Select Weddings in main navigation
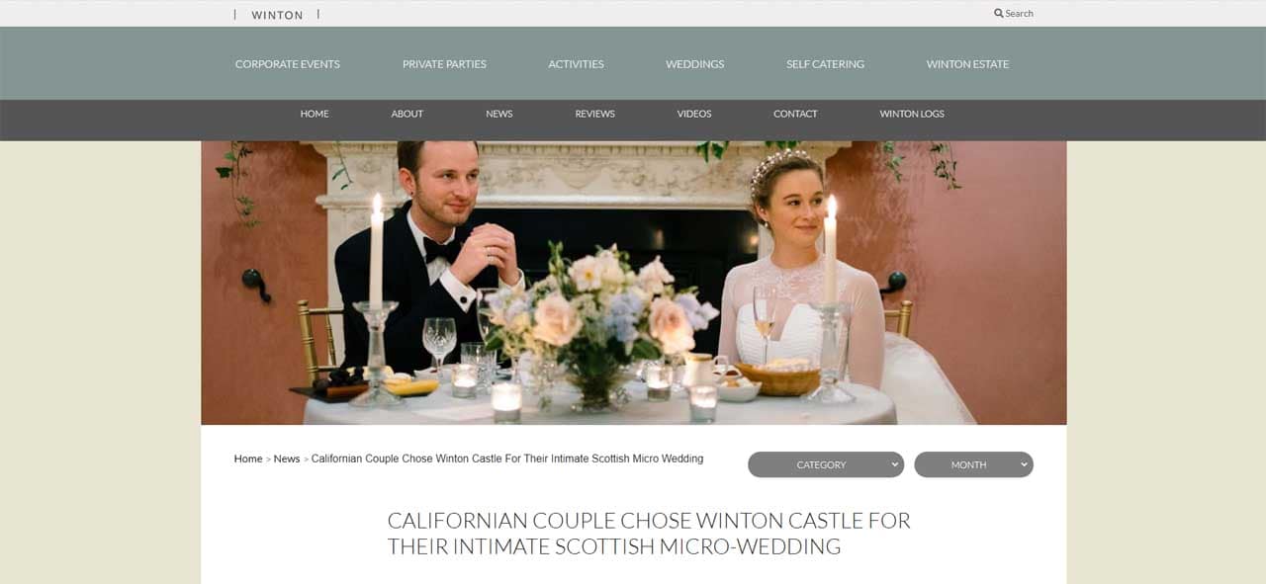The height and width of the screenshot is (584, 1266). tap(694, 64)
